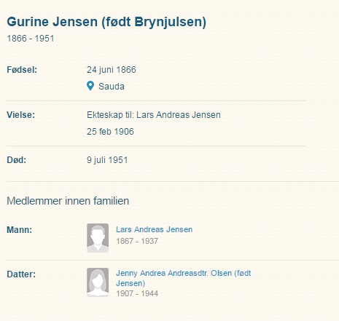Click the husband's years 1867 - 1937
Viewport: 339px width, 321px height.
pos(137,241)
